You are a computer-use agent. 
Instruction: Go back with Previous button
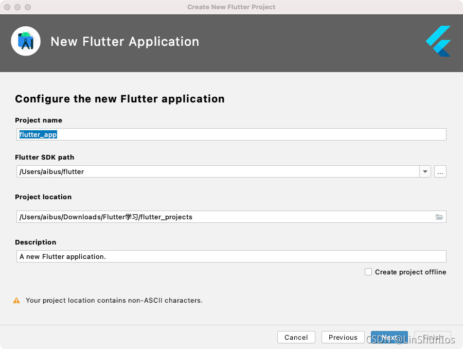coord(343,337)
